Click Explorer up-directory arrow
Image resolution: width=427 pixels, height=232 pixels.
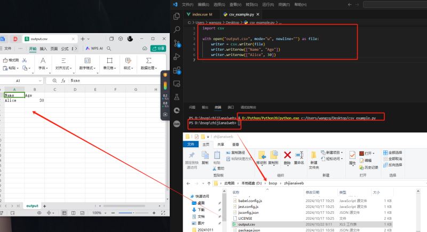click(209, 183)
